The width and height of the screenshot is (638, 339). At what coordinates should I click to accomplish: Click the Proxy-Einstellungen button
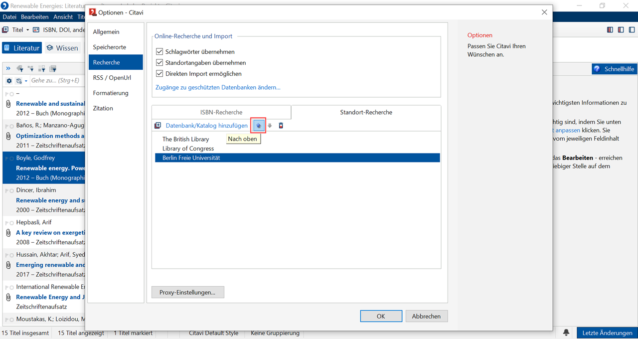click(187, 292)
